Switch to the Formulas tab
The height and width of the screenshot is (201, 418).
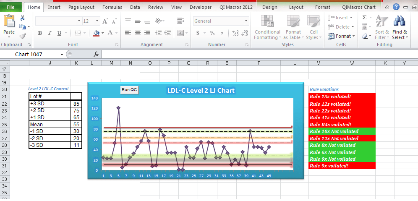[112, 7]
